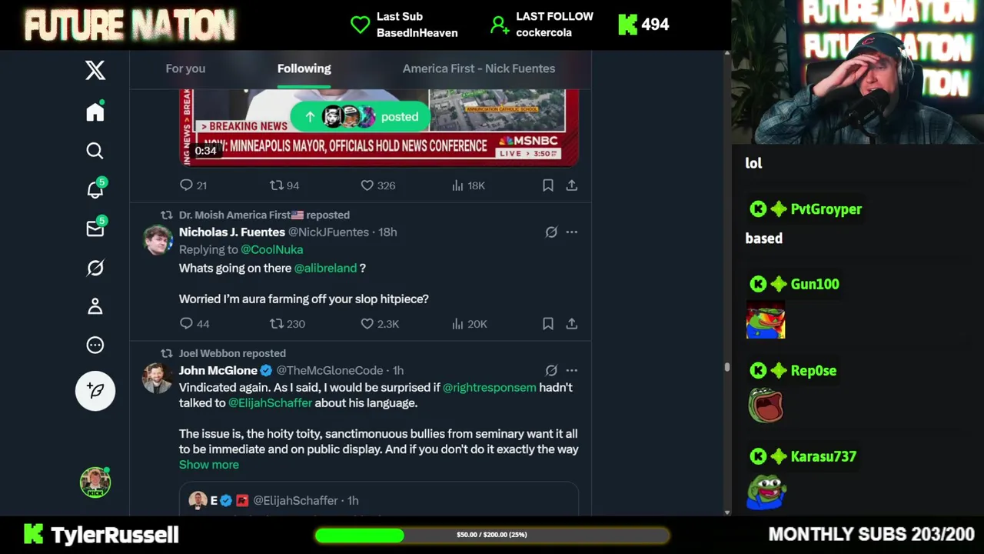The image size is (984, 554).
Task: Click the $50.00 / $200.00 goal progress bar
Action: (x=492, y=535)
